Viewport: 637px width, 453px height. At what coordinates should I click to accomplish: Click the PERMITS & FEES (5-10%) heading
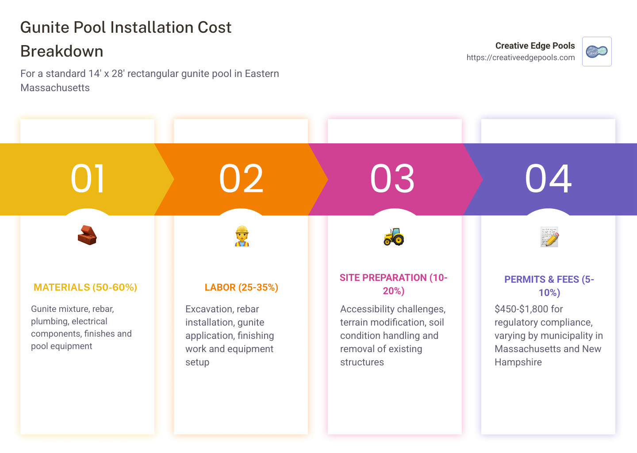click(549, 285)
